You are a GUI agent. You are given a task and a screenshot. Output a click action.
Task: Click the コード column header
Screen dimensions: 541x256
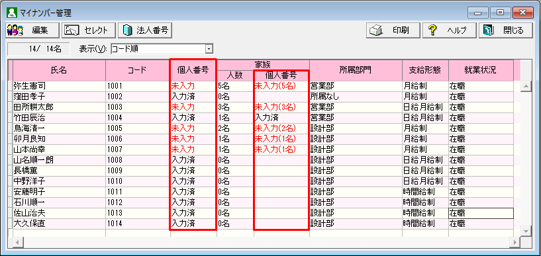(x=138, y=70)
